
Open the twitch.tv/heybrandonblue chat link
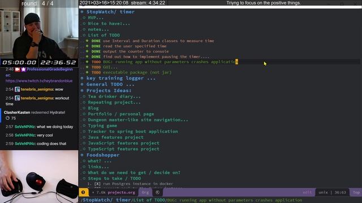click(x=39, y=81)
